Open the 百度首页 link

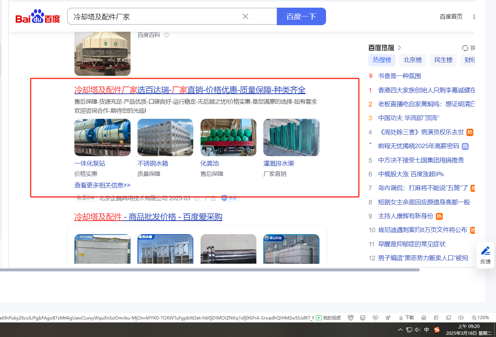pos(451,17)
